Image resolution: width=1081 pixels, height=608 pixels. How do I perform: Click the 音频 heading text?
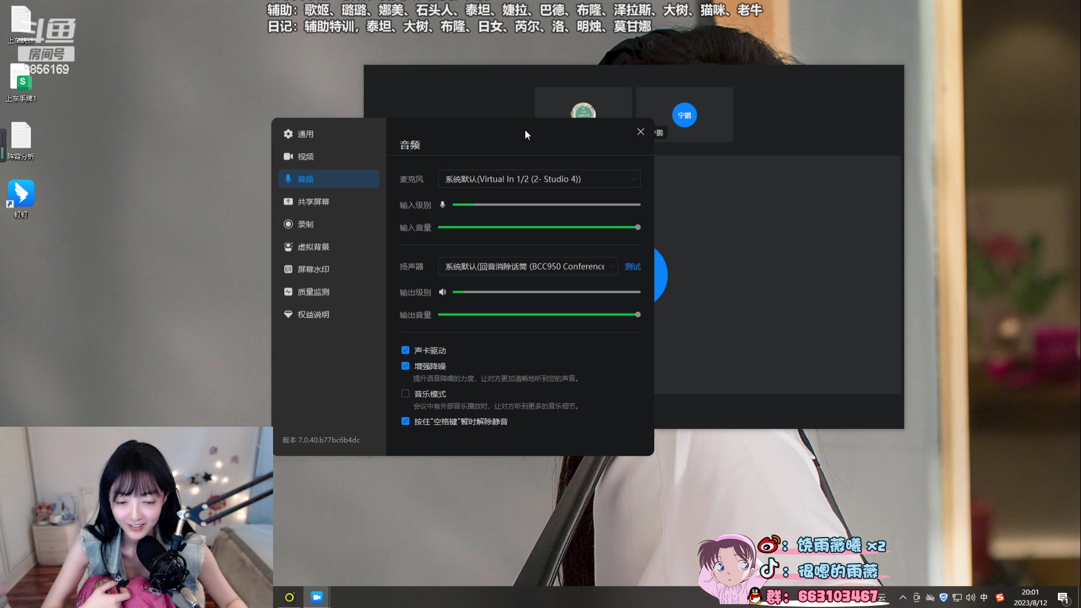[x=410, y=145]
